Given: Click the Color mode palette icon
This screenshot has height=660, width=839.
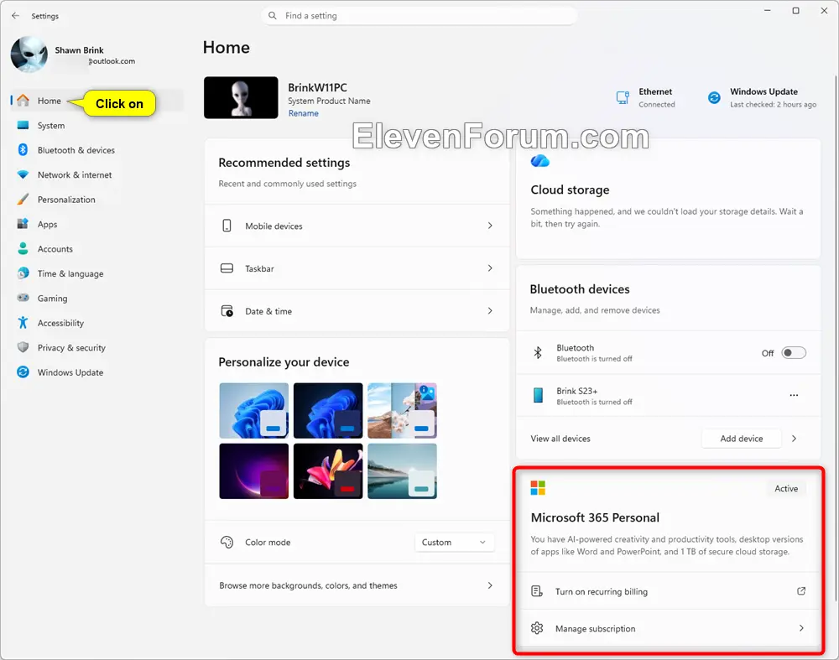Looking at the screenshot, I should (227, 542).
